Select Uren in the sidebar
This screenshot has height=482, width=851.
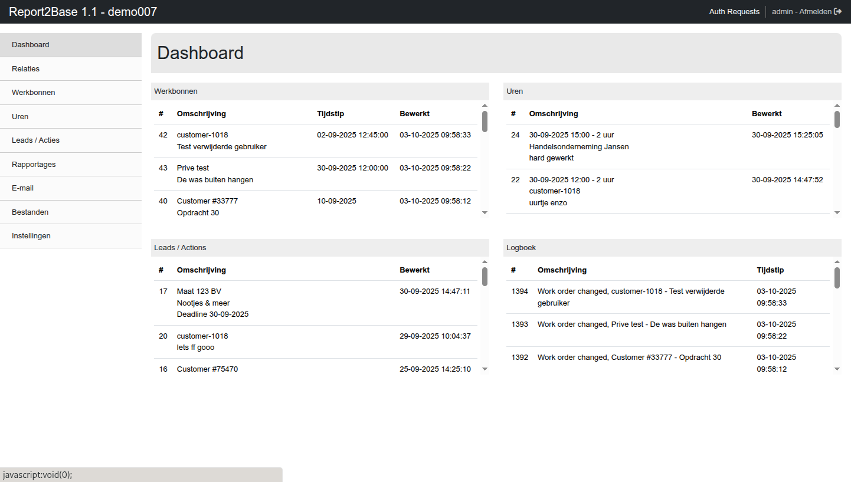[x=20, y=117]
